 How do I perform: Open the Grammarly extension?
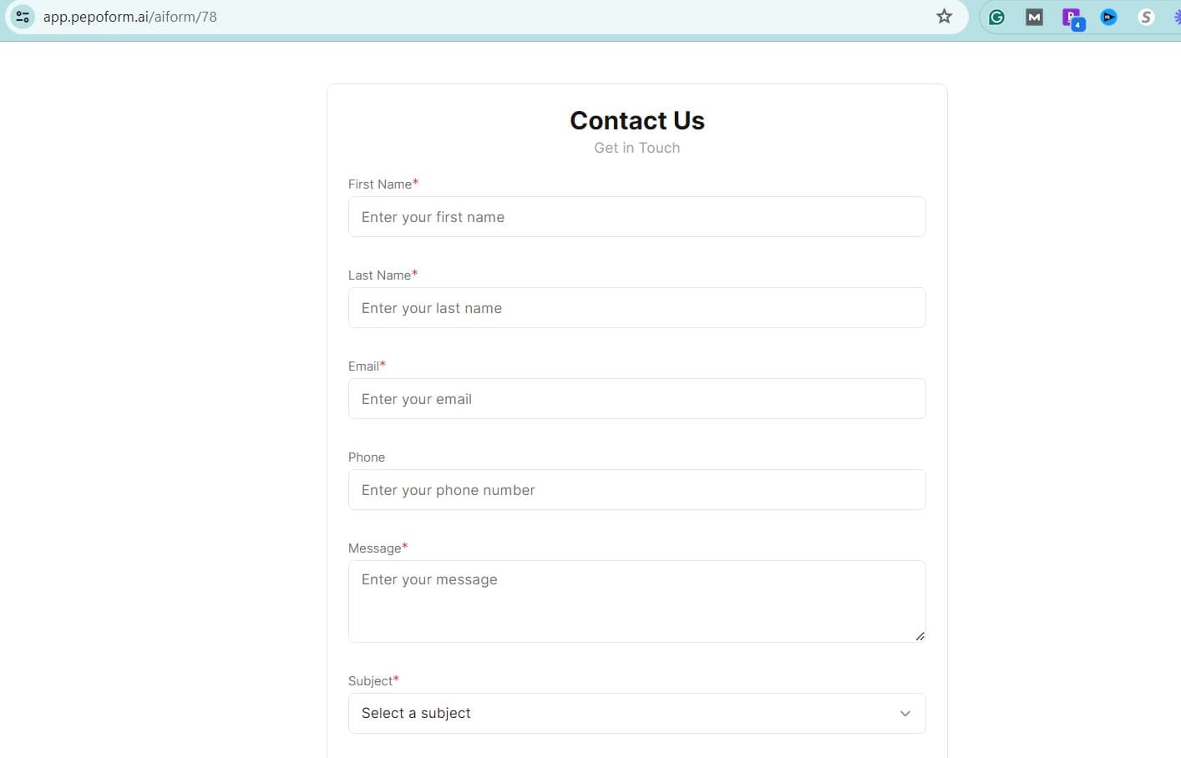(996, 17)
